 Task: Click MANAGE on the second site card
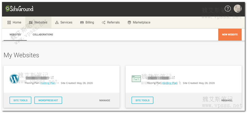pyautogui.click(x=227, y=100)
